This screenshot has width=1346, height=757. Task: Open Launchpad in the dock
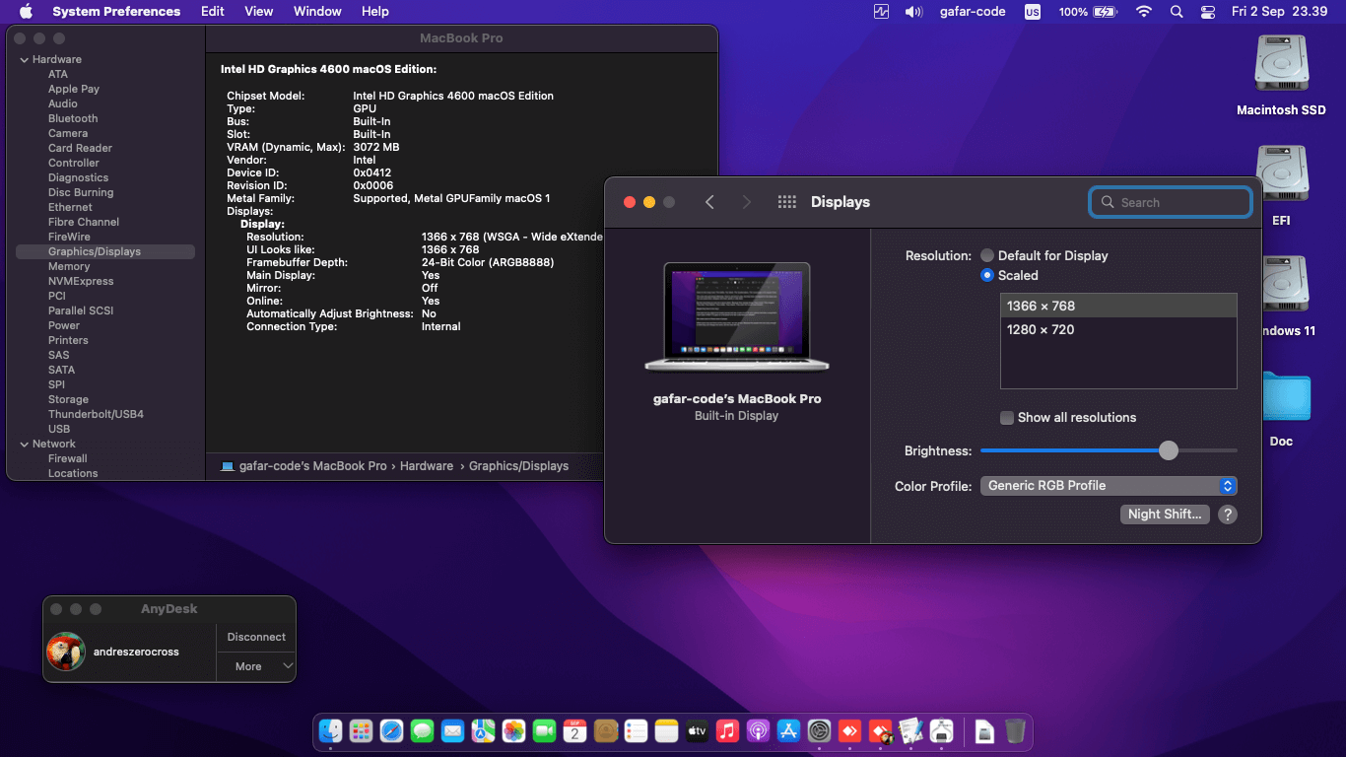pyautogui.click(x=361, y=731)
